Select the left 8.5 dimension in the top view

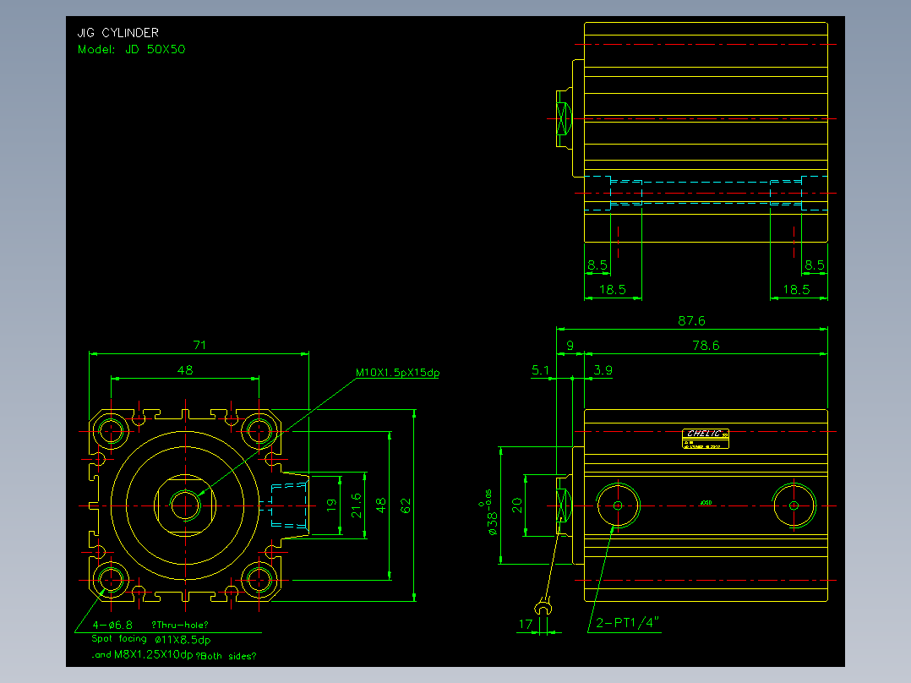point(597,265)
